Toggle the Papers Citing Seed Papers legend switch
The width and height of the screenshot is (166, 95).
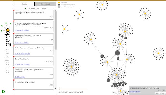tap(59, 7)
